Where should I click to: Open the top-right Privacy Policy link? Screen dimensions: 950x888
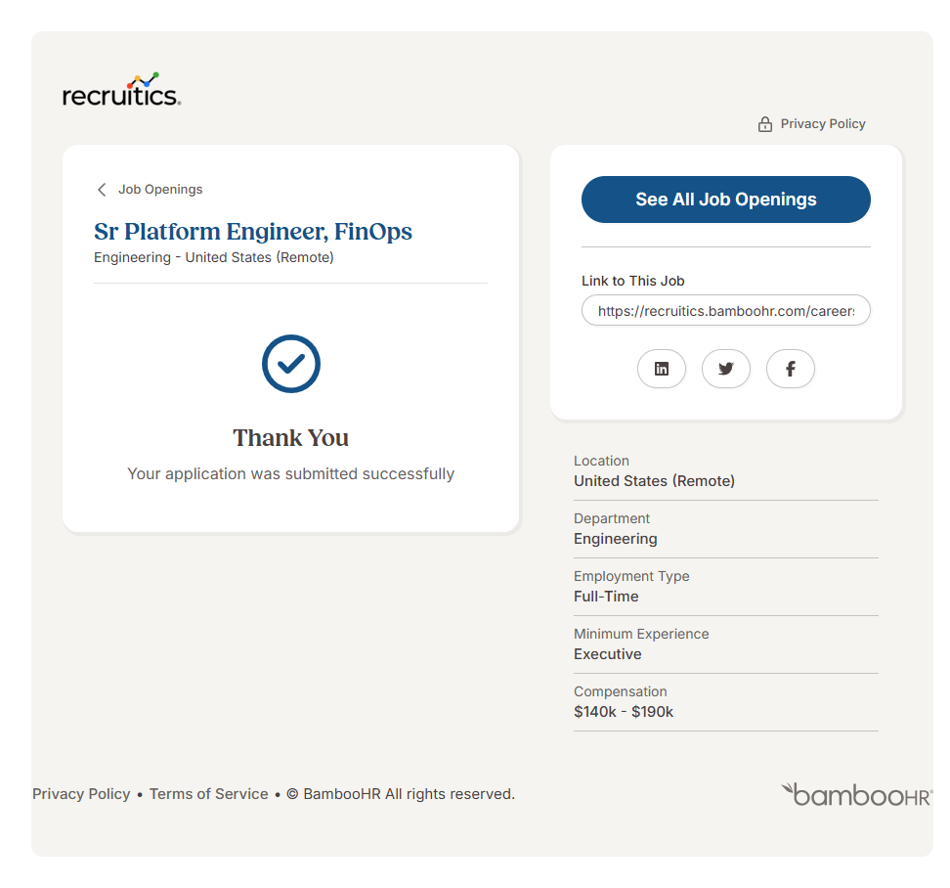pyautogui.click(x=823, y=124)
